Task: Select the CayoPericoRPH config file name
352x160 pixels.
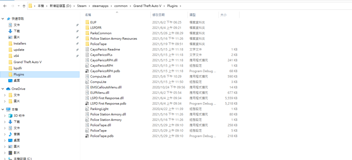Action: coord(101,65)
